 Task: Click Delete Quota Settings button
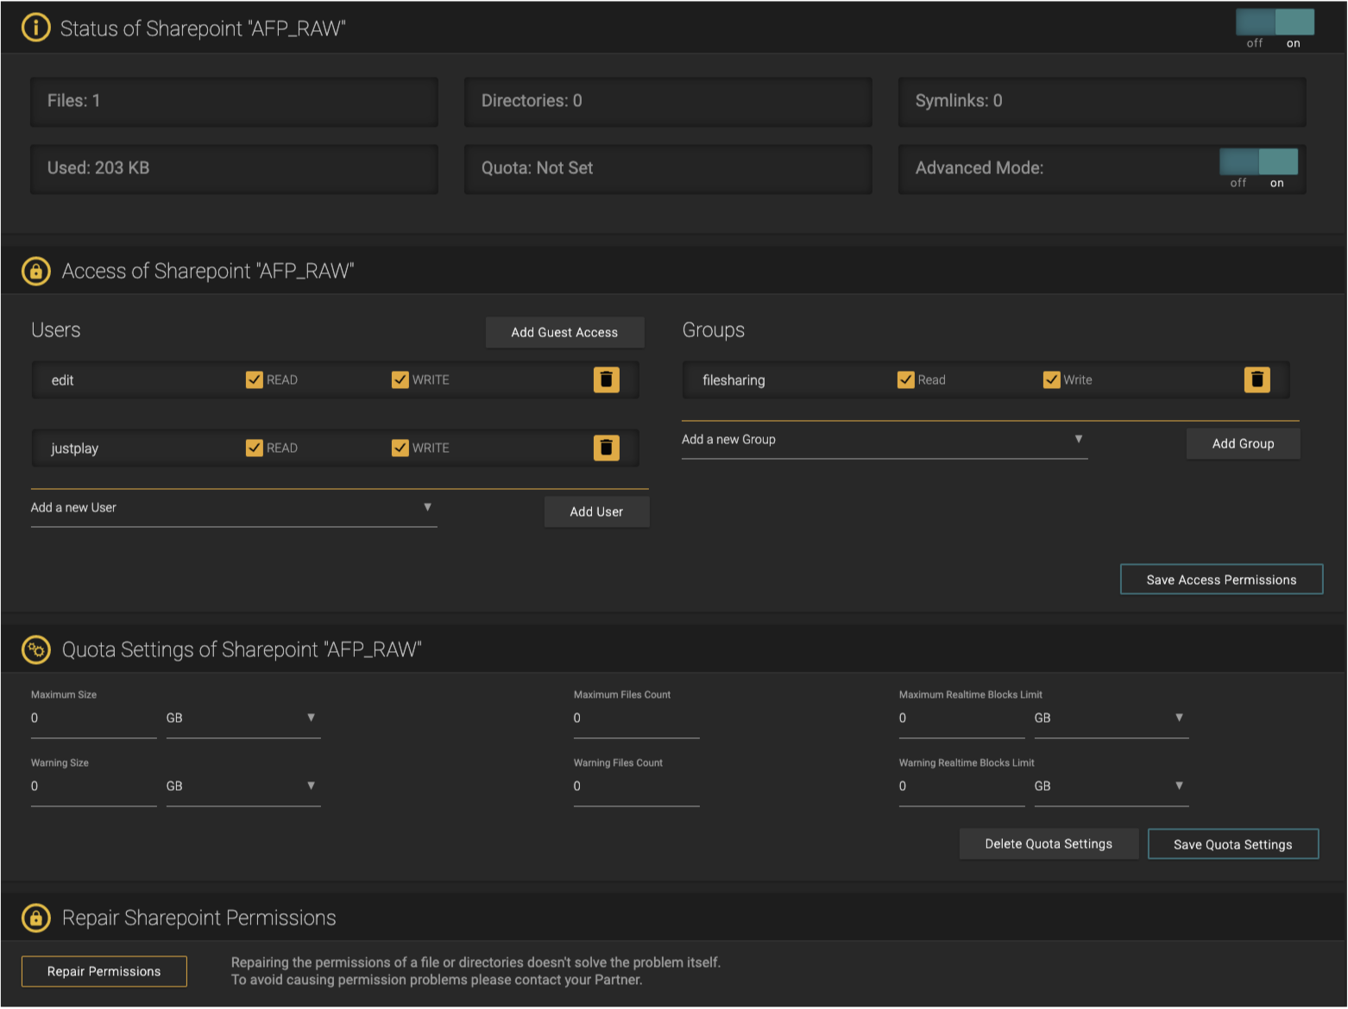[x=1049, y=843]
